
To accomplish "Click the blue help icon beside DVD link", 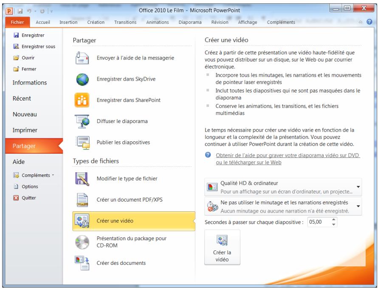I will pyautogui.click(x=208, y=155).
